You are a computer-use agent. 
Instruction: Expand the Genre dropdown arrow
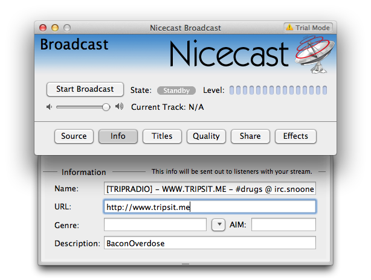pos(218,225)
